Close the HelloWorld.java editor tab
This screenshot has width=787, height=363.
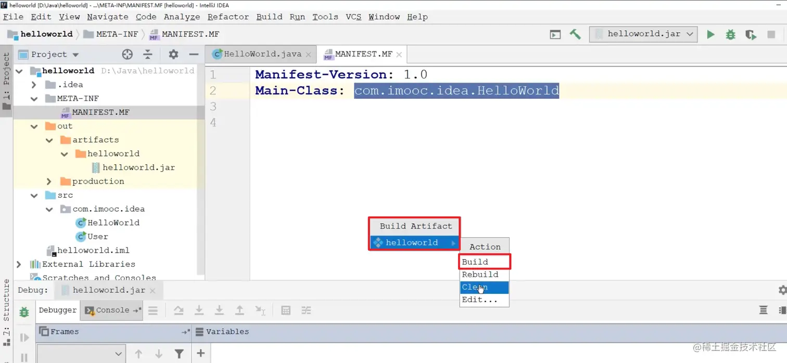pyautogui.click(x=308, y=54)
